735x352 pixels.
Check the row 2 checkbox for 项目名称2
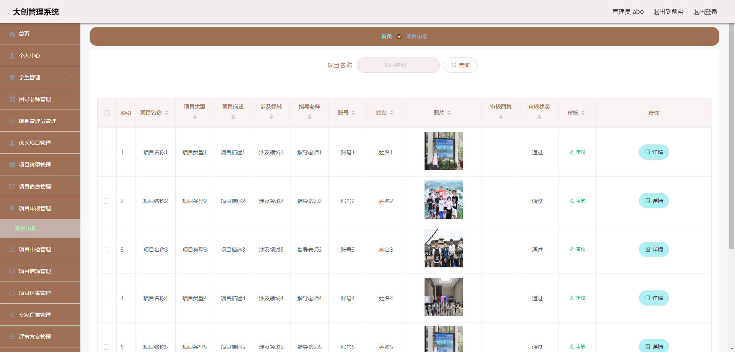click(x=106, y=201)
